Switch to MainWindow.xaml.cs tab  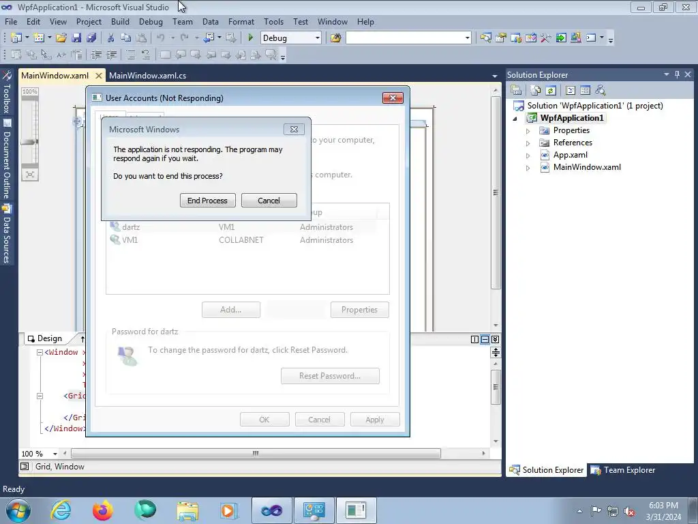[147, 75]
